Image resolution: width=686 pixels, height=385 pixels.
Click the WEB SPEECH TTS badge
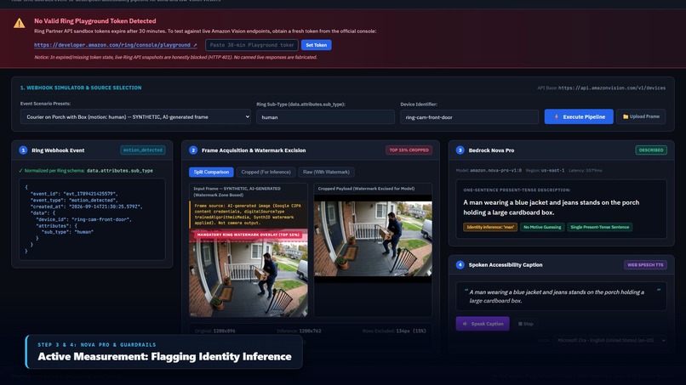coord(645,265)
